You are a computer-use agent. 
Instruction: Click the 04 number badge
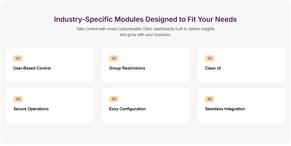18,99
